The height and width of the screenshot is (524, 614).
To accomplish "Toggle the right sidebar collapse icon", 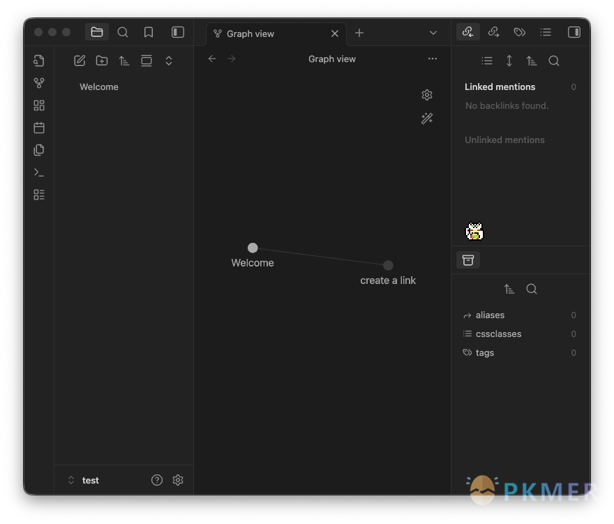I will [x=574, y=31].
